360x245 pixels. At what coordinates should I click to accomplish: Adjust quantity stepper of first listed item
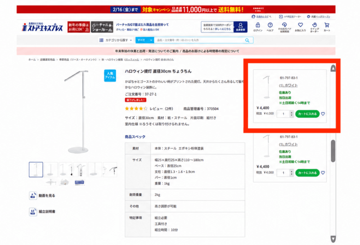tap(292, 114)
